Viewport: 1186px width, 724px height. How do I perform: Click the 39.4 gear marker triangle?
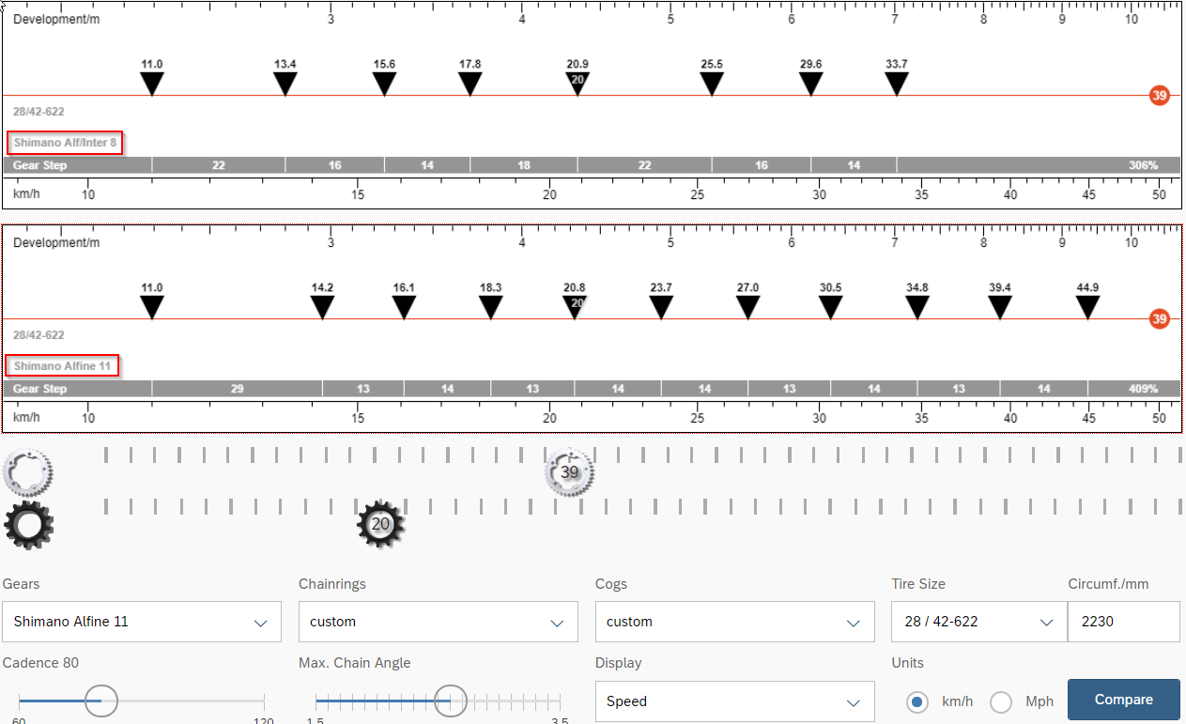pyautogui.click(x=1000, y=307)
